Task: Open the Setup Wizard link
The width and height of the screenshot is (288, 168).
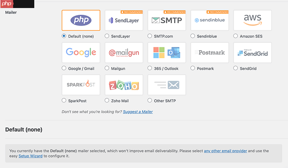Action: click(x=30, y=156)
